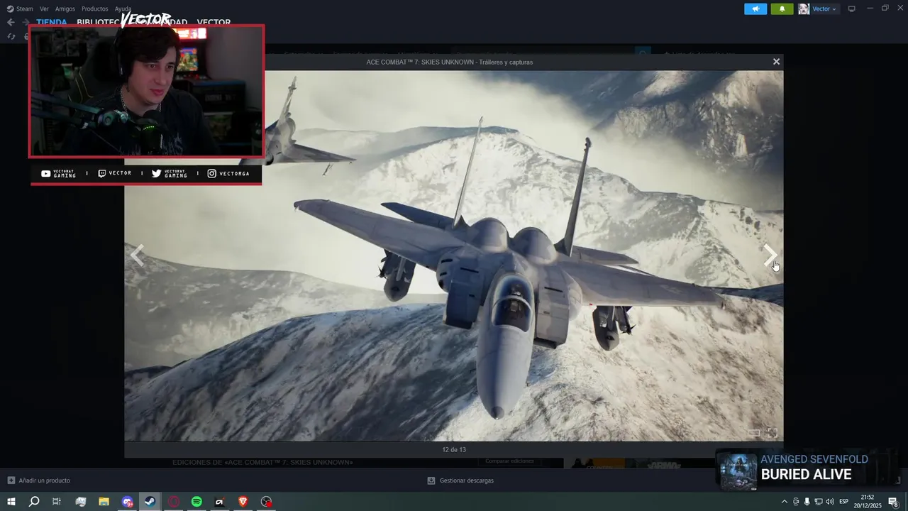Open File Explorer from the taskbar
This screenshot has height=511, width=908.
tap(104, 502)
